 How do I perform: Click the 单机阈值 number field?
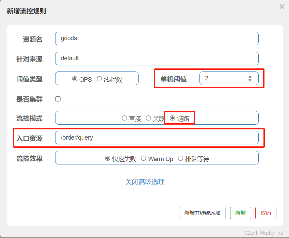229,78
